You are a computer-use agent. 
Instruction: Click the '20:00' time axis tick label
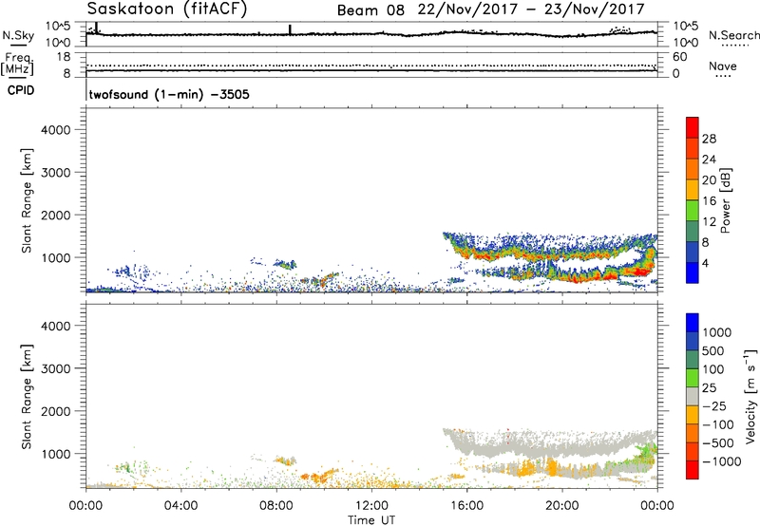(x=561, y=505)
